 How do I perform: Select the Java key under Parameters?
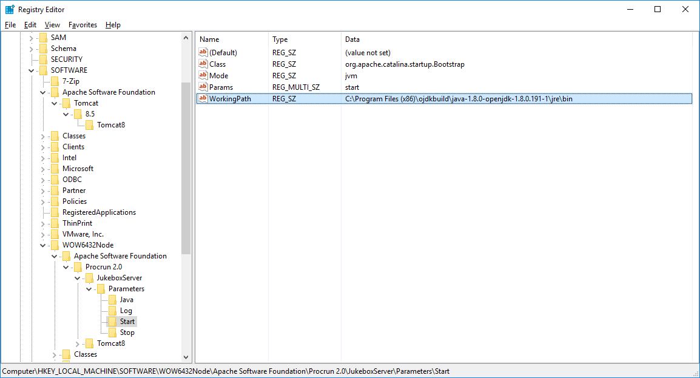pyautogui.click(x=126, y=300)
